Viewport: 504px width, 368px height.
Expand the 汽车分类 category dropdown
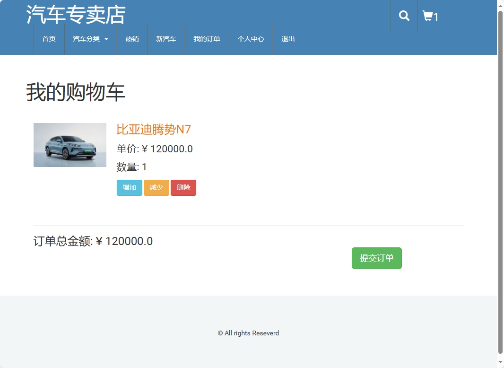86,39
